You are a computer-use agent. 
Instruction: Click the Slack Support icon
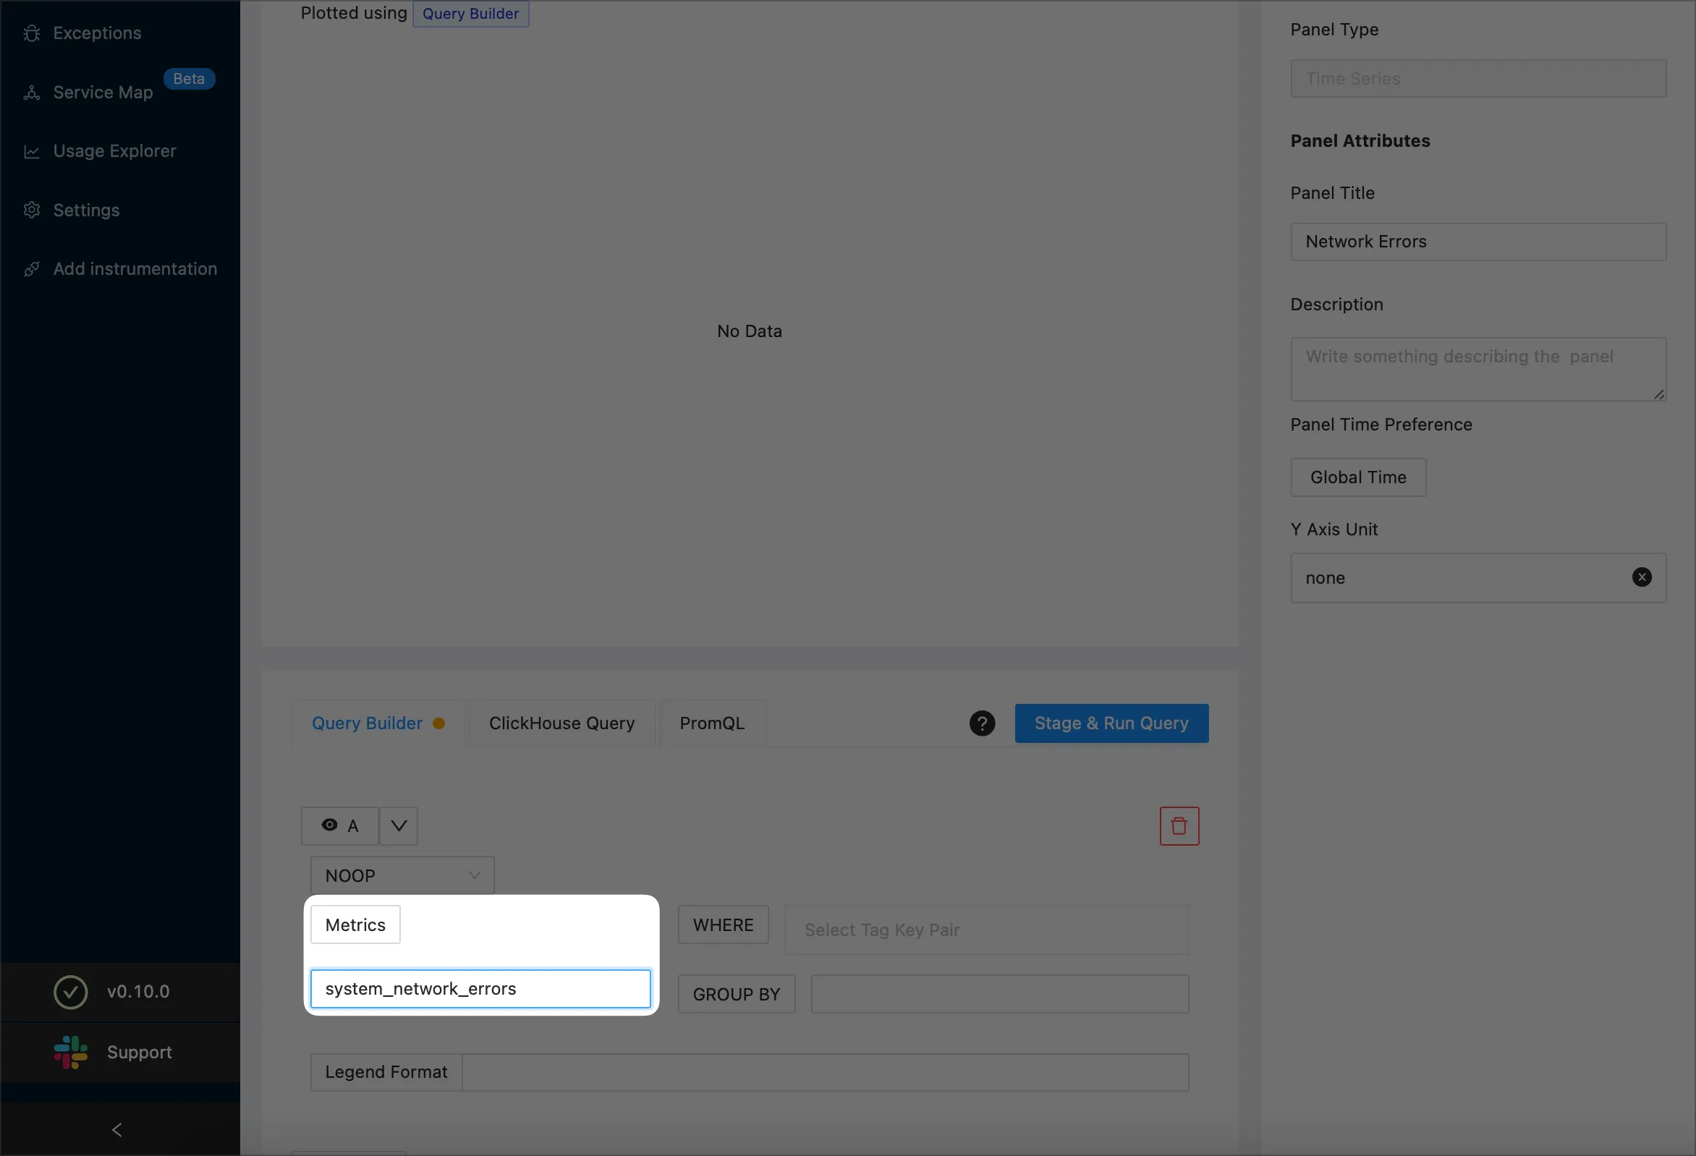[x=71, y=1052]
